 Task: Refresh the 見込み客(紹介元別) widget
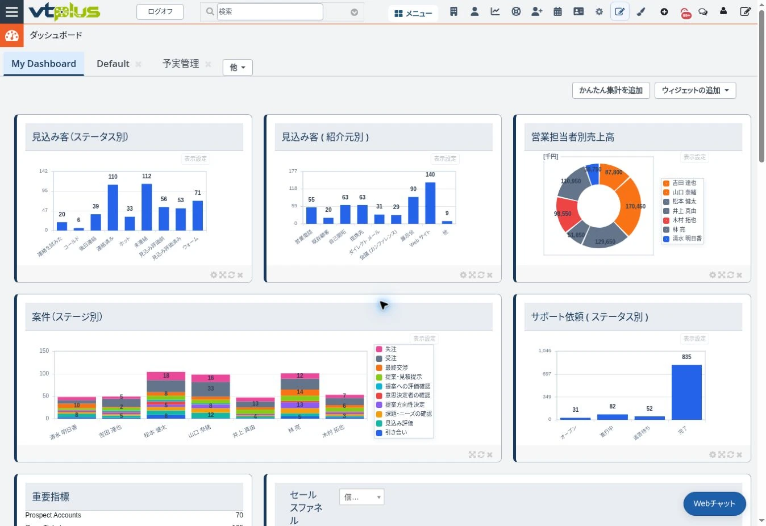coord(481,275)
